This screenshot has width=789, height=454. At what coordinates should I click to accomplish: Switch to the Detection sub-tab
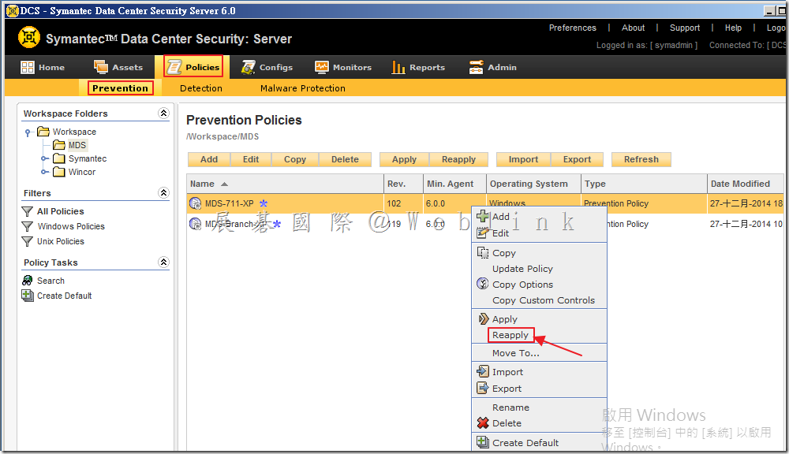click(x=200, y=88)
